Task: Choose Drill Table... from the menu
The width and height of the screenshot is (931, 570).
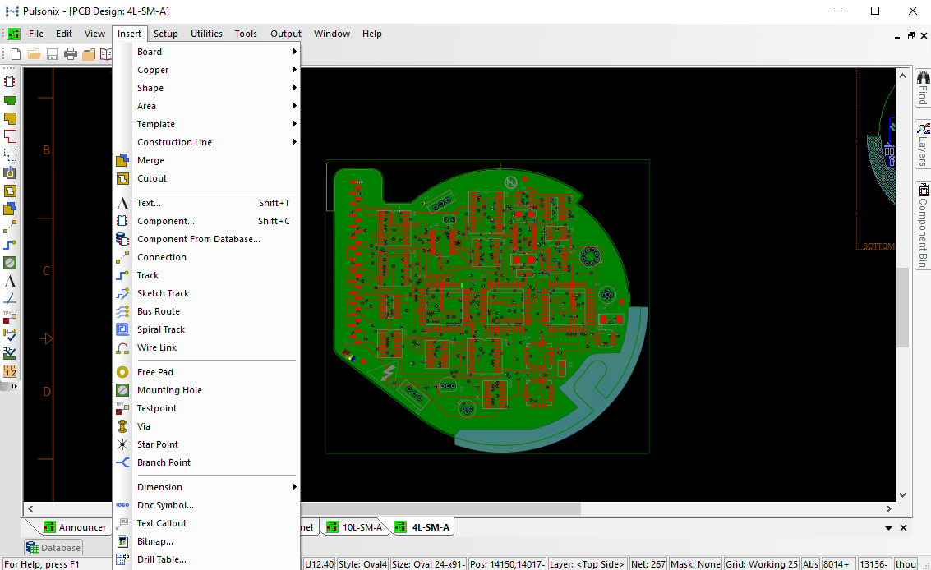Action: click(x=206, y=559)
